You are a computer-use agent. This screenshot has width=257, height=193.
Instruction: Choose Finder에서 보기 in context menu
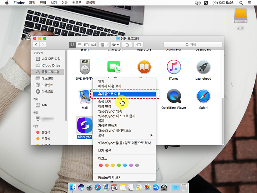124,177
